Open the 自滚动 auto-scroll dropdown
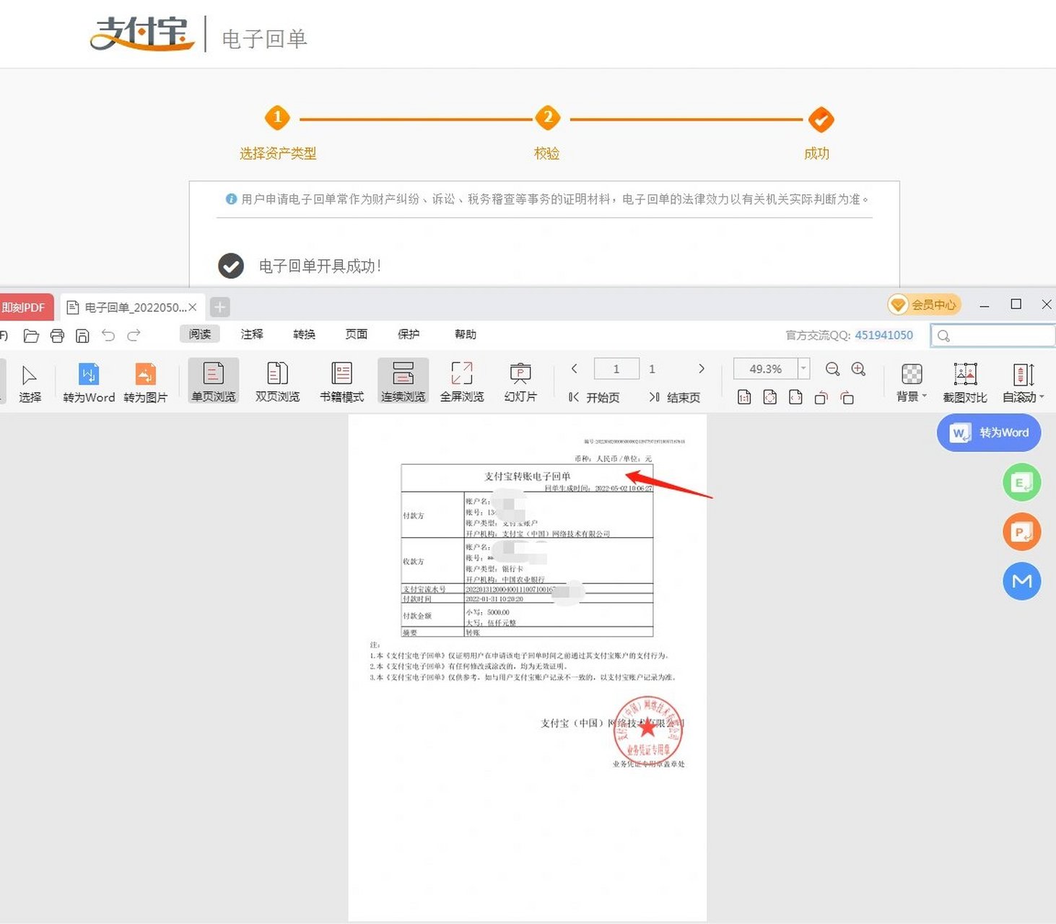 point(1024,383)
